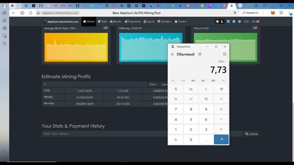Expand the Pools dropdown menu
294x165 pixels.
pyautogui.click(x=181, y=22)
